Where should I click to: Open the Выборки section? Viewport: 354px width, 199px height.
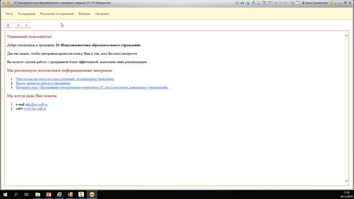coord(85,14)
